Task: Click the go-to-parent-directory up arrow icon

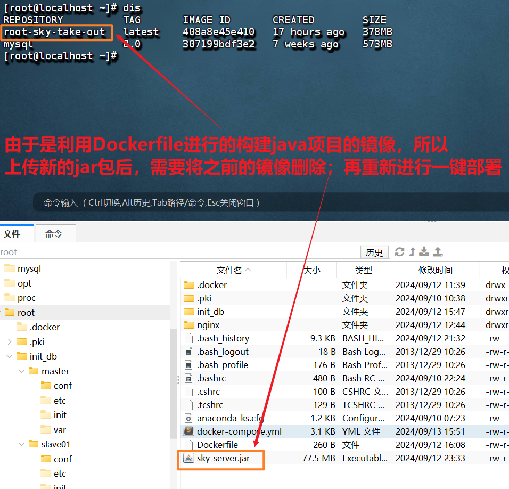Action: [x=412, y=252]
